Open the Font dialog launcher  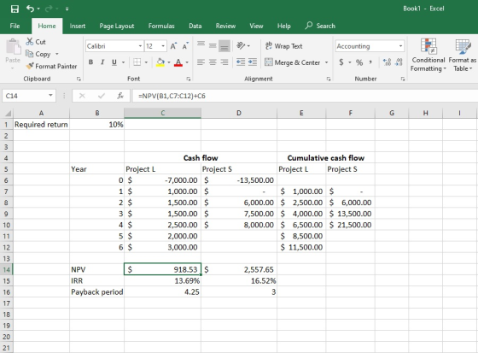click(x=189, y=79)
